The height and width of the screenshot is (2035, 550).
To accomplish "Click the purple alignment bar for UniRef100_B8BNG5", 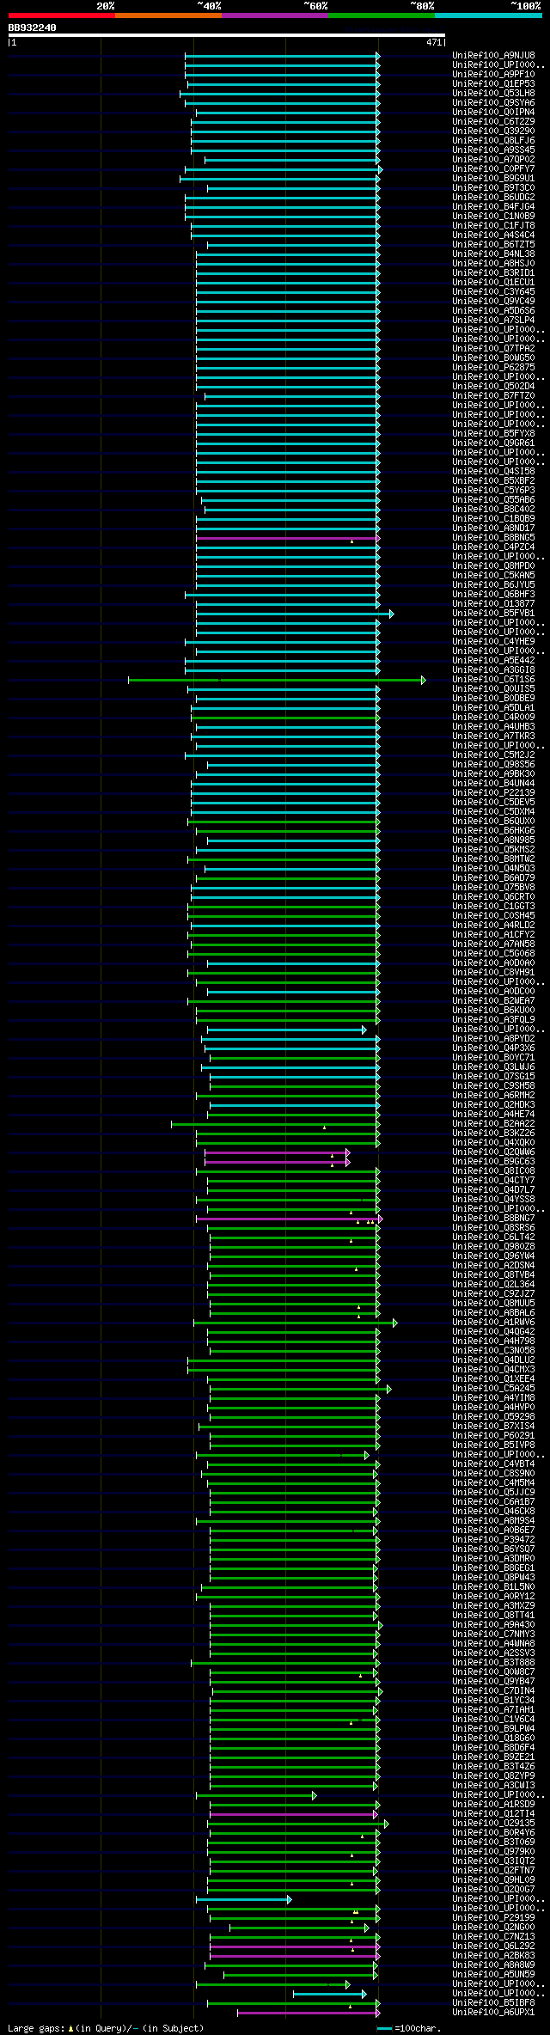I will click(x=287, y=538).
